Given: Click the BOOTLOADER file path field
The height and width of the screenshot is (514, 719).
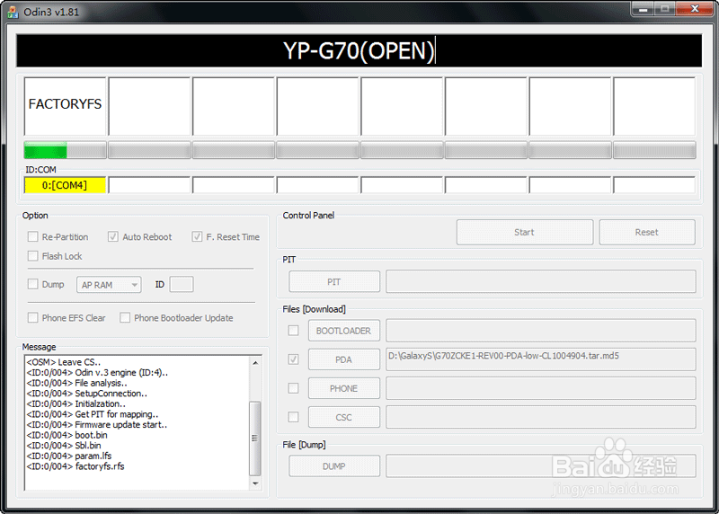Looking at the screenshot, I should (x=541, y=331).
